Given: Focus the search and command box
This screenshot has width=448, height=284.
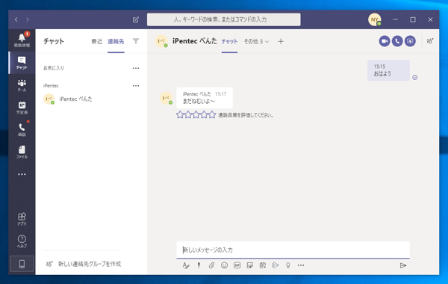Looking at the screenshot, I should tap(224, 19).
